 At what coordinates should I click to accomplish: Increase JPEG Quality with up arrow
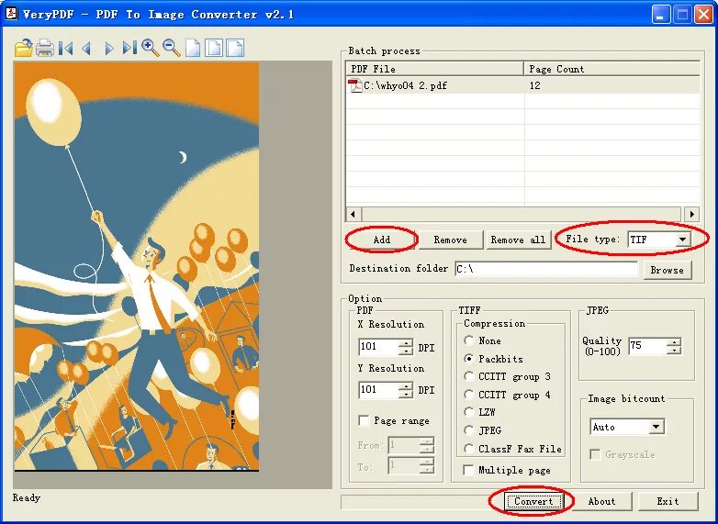click(674, 342)
